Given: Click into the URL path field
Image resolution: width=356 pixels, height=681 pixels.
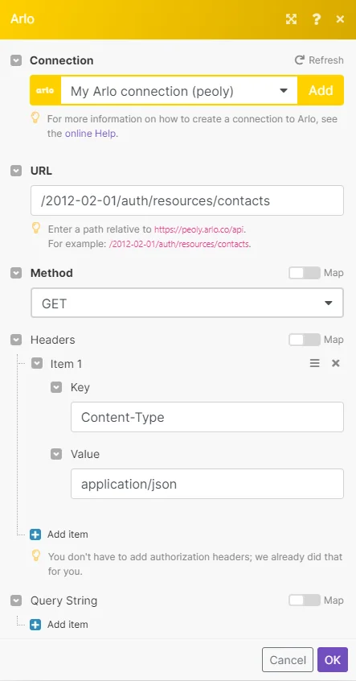Looking at the screenshot, I should pyautogui.click(x=187, y=200).
